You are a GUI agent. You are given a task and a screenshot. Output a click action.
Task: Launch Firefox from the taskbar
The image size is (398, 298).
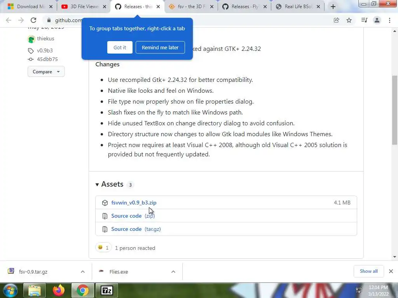click(59, 290)
